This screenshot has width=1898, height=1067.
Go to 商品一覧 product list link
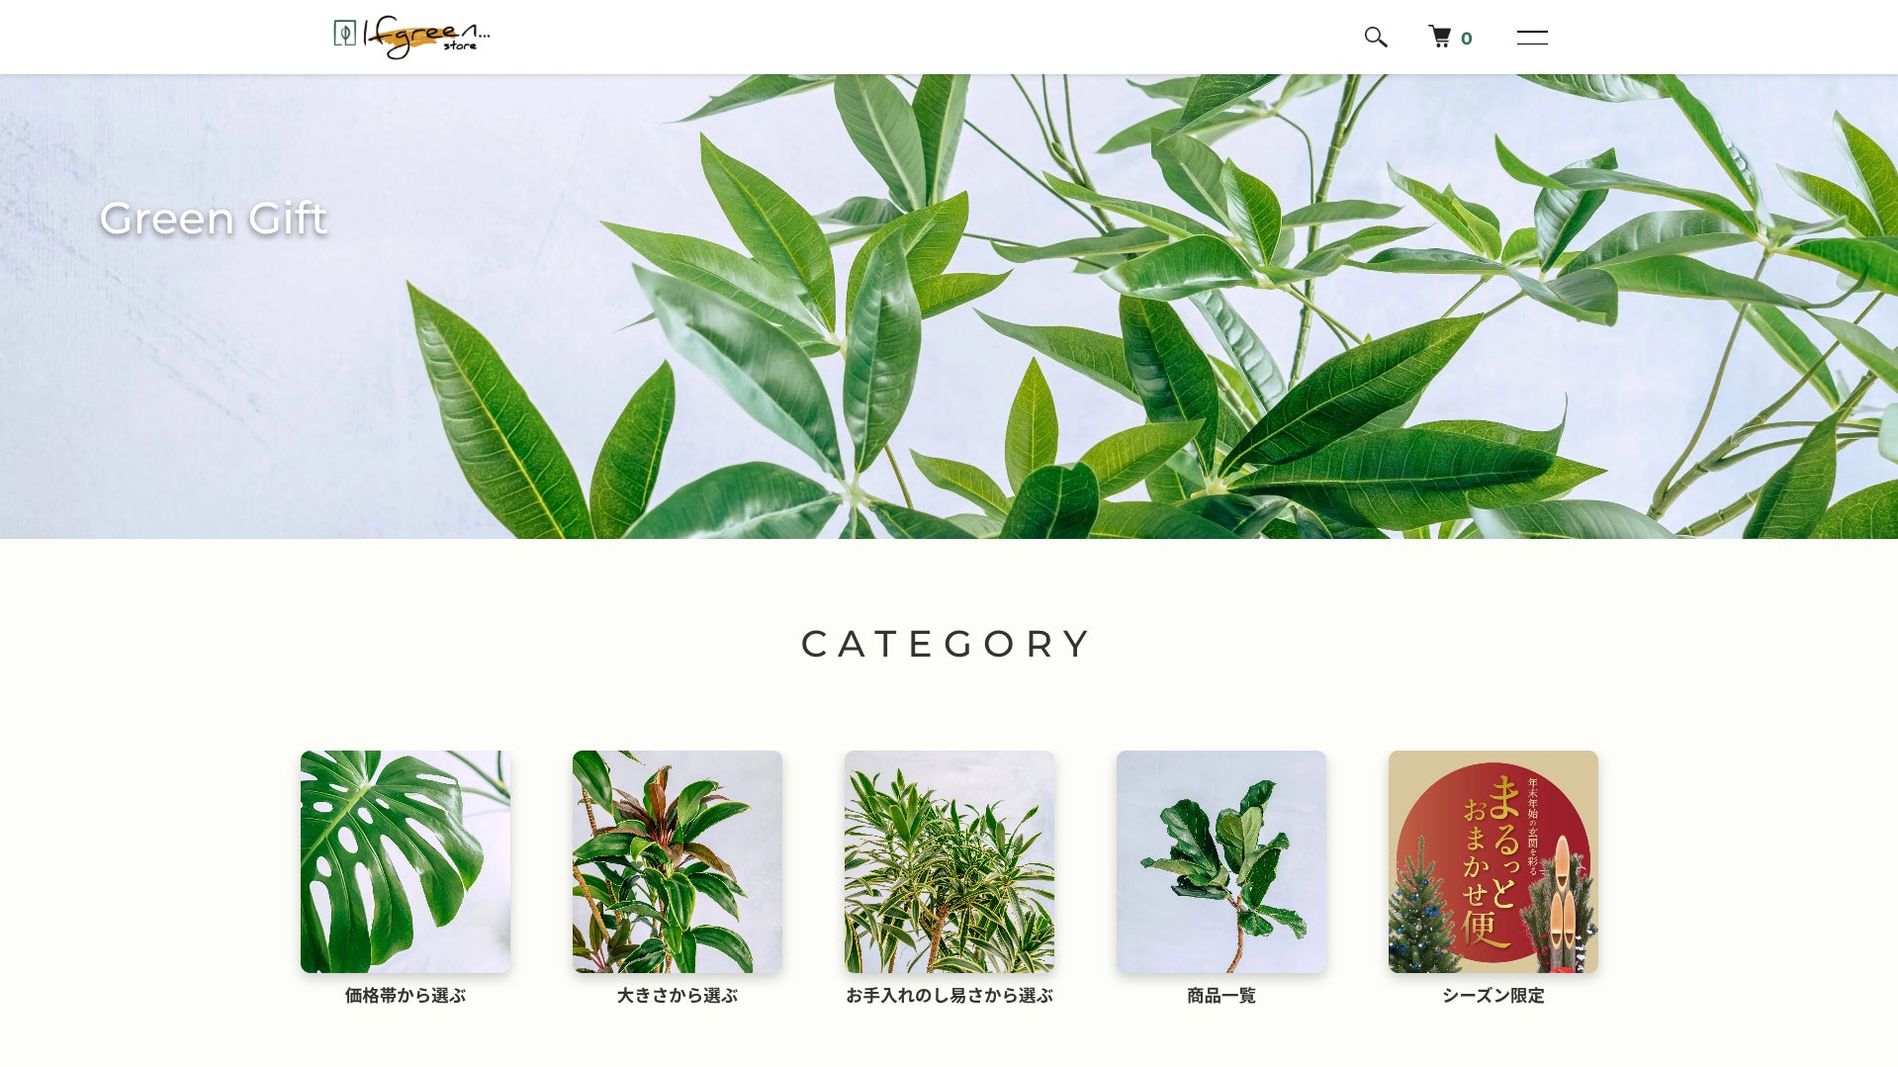click(x=1221, y=996)
